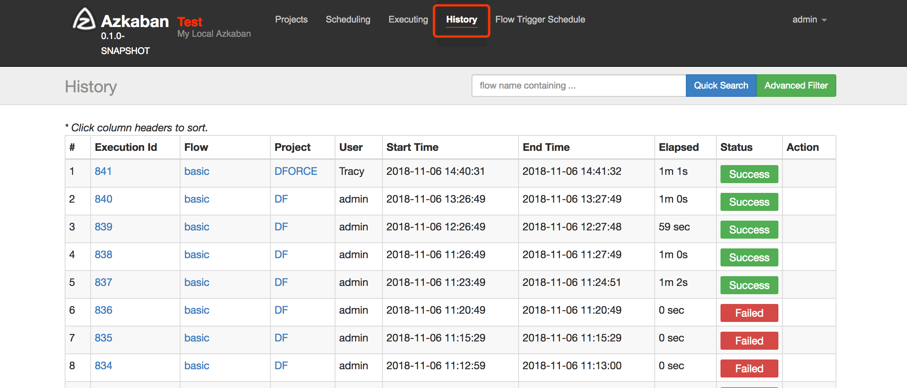Click Success status badge for execution 837

click(x=749, y=285)
